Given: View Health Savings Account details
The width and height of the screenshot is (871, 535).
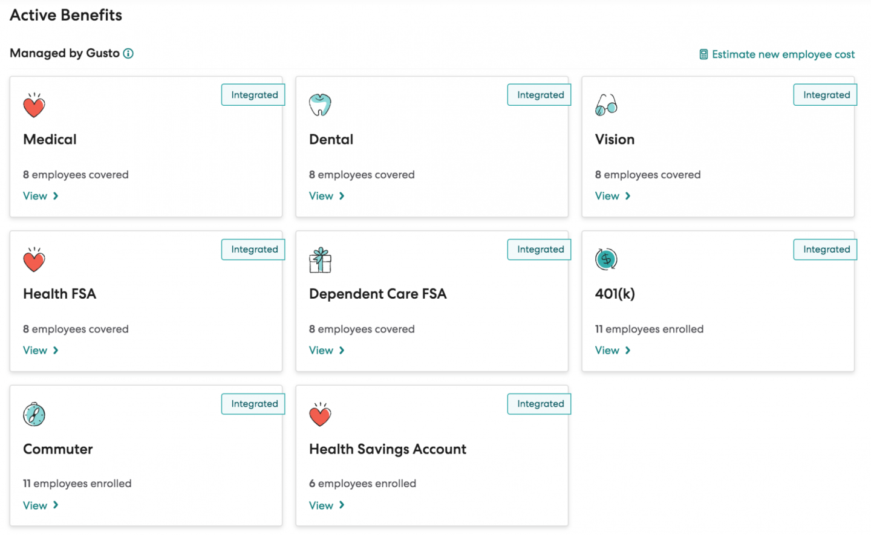Looking at the screenshot, I should 327,505.
